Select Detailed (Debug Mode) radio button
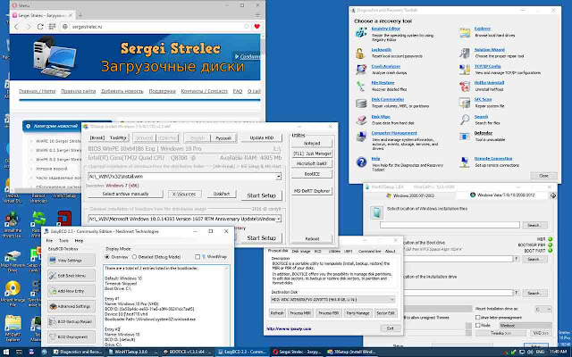 point(134,257)
